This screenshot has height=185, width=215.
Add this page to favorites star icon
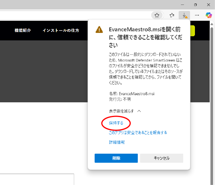click(x=157, y=15)
